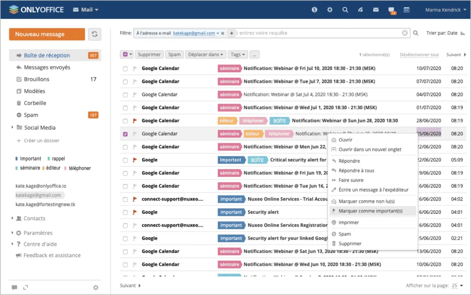471x295 pixels.
Task: Click flag on Nuxeo Online Services - Trial row
Action: pos(135,199)
